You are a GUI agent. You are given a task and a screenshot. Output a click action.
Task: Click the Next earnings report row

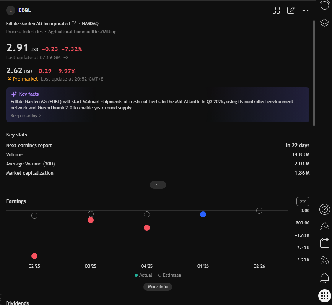[x=158, y=146]
